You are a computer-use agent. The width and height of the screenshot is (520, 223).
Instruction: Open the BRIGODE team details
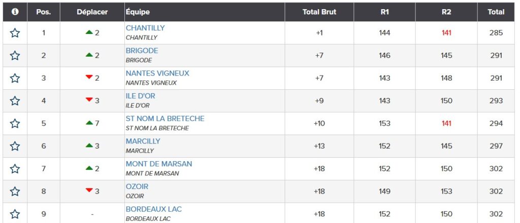pyautogui.click(x=142, y=51)
